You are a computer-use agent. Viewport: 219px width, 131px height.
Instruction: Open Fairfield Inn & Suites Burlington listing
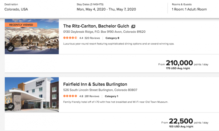pos(95,84)
